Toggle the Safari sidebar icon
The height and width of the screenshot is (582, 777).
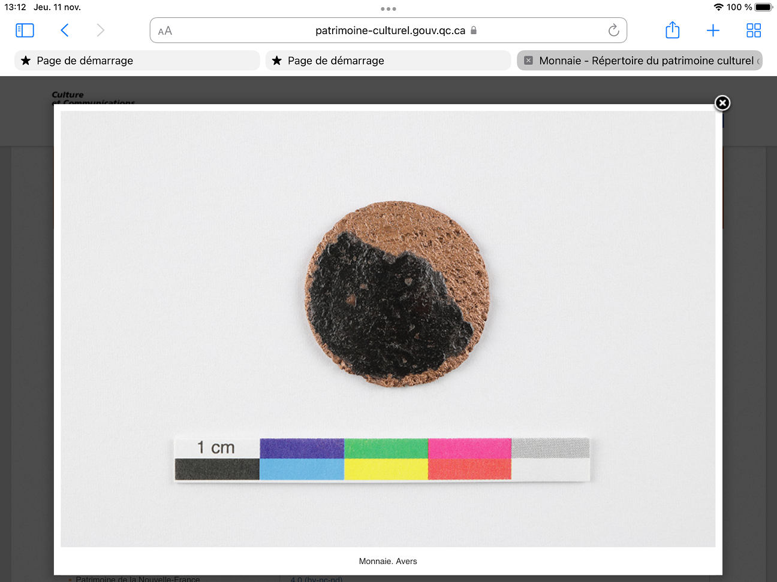(x=25, y=31)
